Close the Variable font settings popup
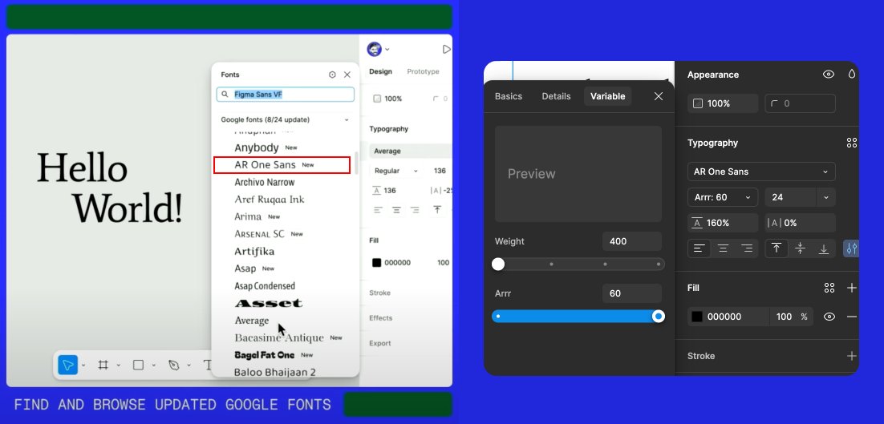Viewport: 884px width, 424px height. point(659,96)
